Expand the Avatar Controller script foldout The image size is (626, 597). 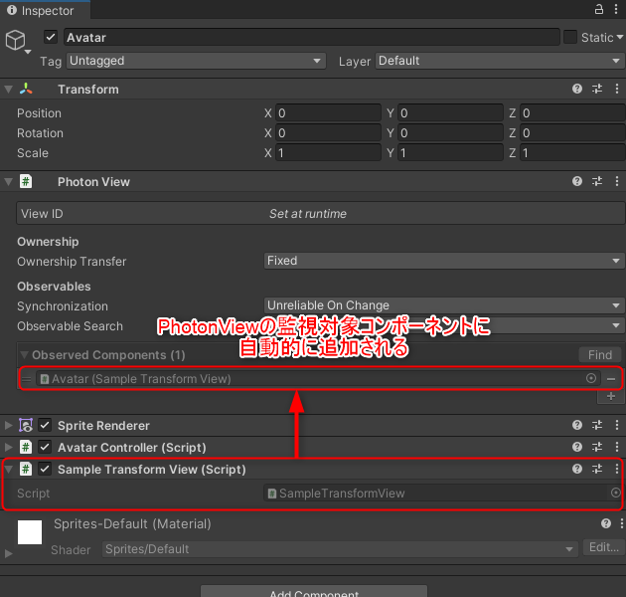click(x=8, y=447)
